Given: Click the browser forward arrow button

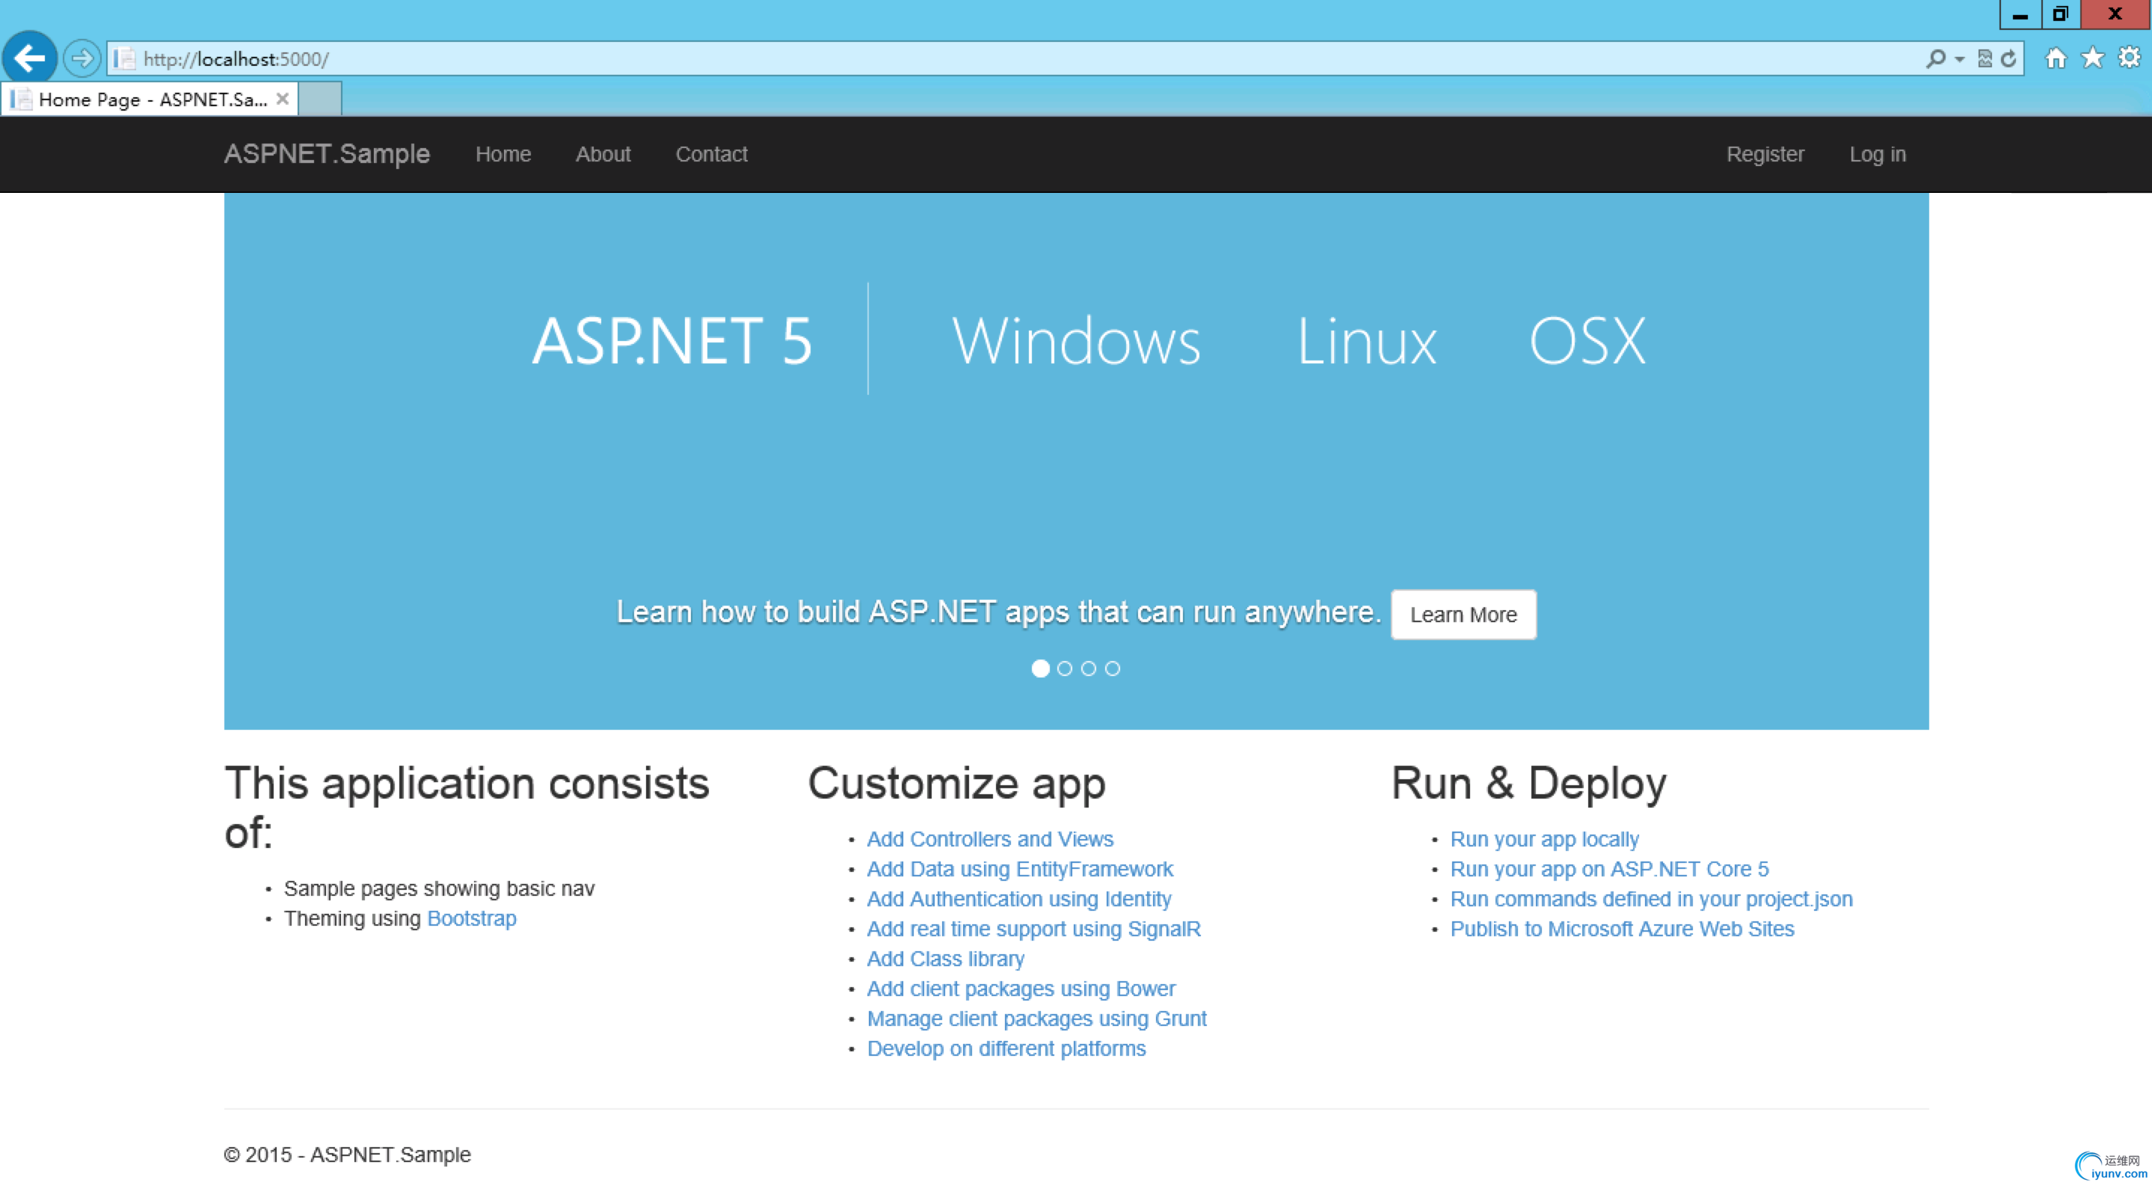Looking at the screenshot, I should (x=82, y=58).
